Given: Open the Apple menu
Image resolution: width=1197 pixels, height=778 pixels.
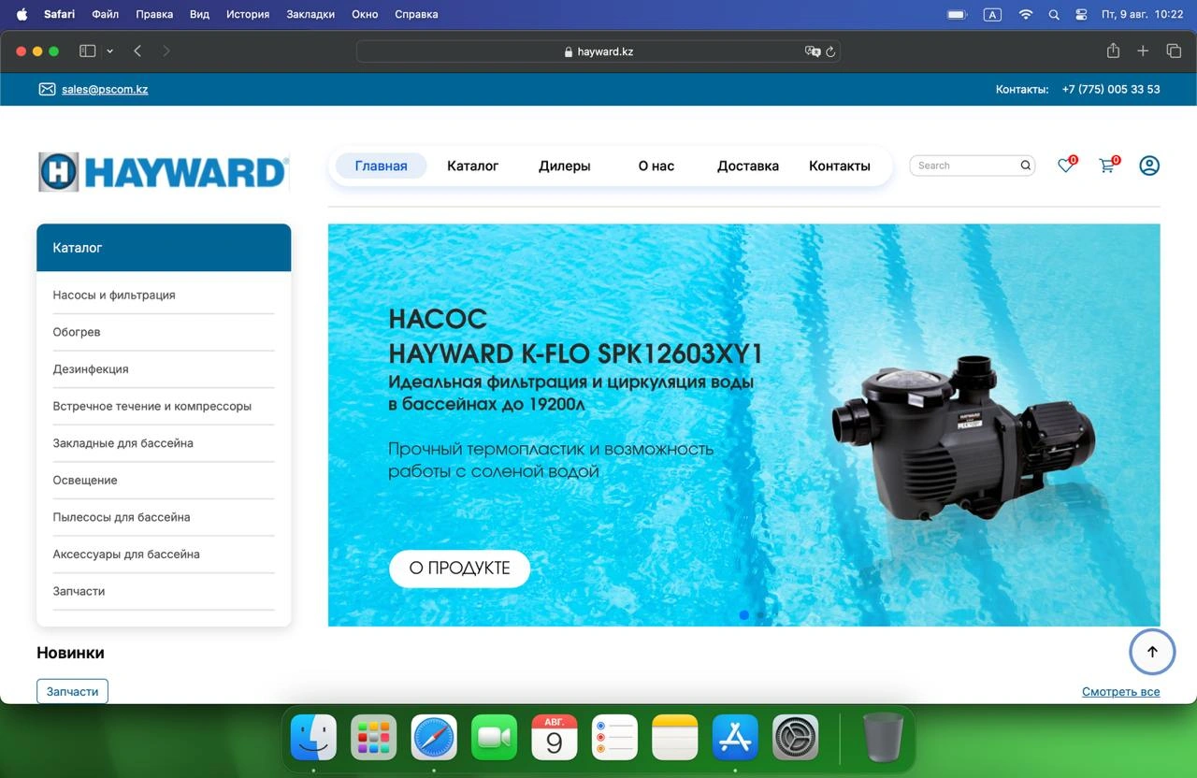Looking at the screenshot, I should tap(22, 14).
